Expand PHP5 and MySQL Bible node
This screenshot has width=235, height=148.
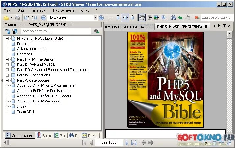click(x=7, y=38)
